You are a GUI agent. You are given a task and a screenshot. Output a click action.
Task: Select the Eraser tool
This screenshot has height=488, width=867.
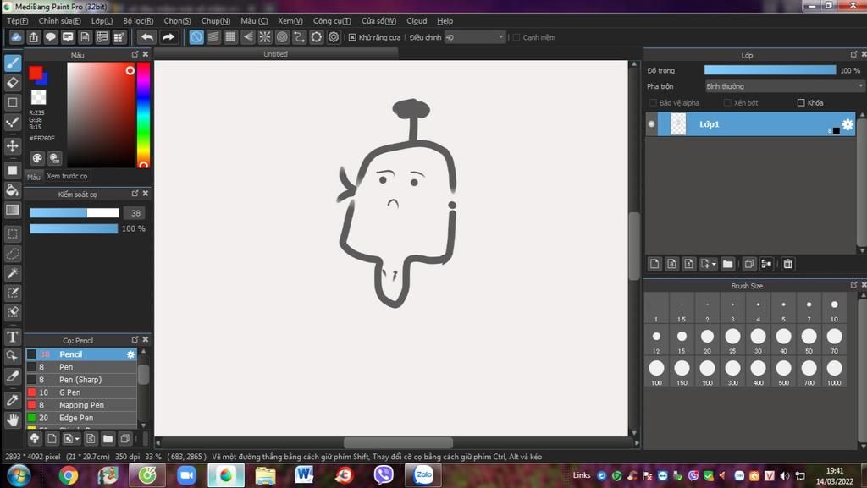coord(13,83)
